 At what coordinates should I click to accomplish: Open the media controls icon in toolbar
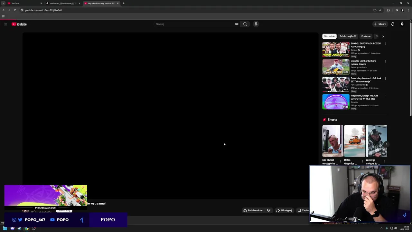click(x=397, y=10)
